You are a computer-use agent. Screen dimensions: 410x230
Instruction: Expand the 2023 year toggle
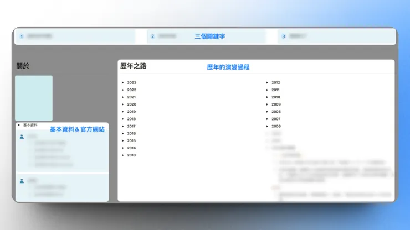[x=123, y=82]
